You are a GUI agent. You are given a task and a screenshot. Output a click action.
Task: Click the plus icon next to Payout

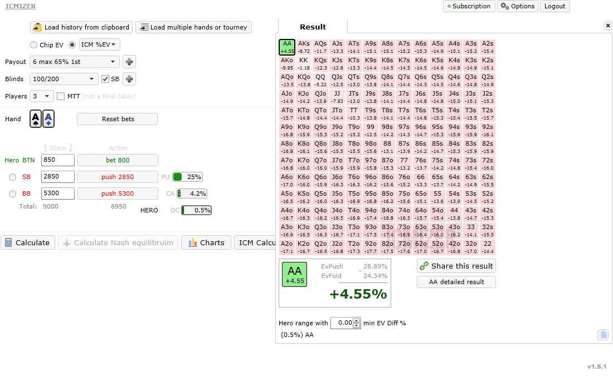coord(129,62)
